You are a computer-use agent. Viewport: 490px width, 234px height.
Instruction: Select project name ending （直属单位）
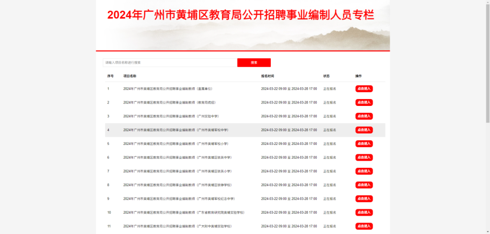coord(168,89)
